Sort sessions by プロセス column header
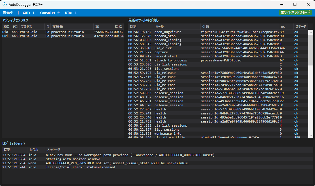Viewport: 315px width, 186px height. [32, 27]
